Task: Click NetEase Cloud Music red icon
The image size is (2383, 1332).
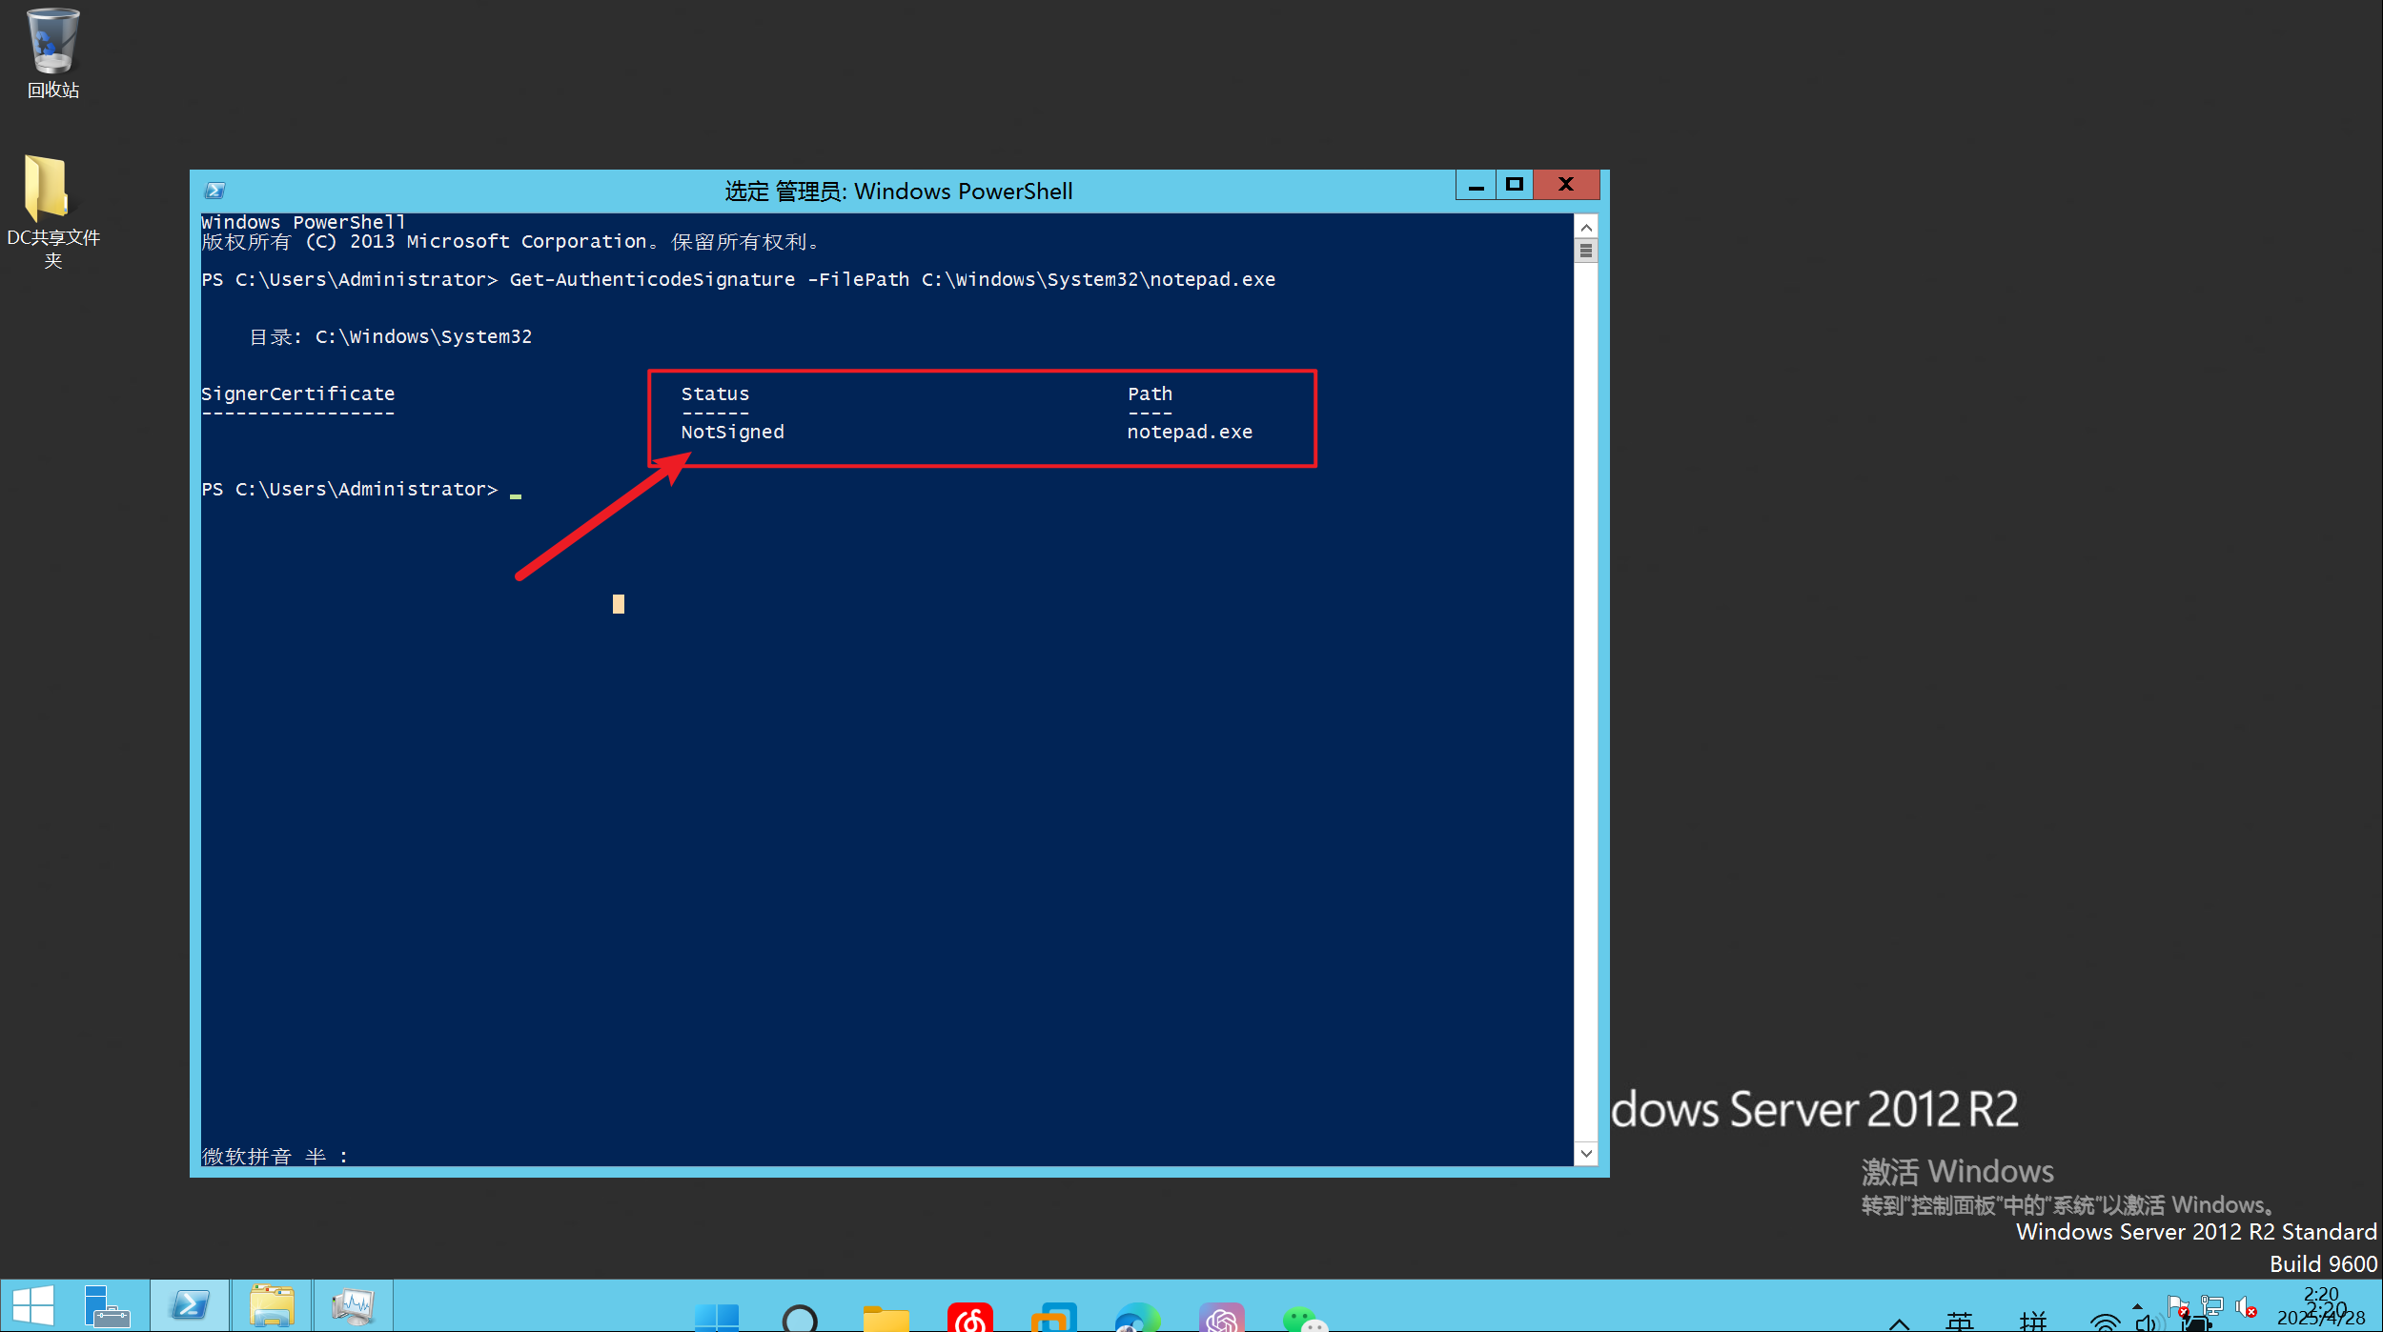Action: pos(969,1319)
